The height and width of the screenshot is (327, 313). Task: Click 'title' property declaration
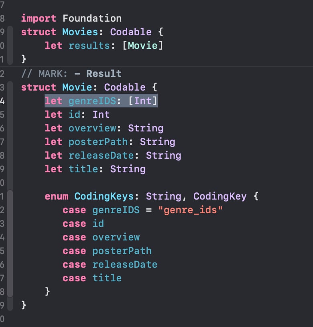point(83,169)
